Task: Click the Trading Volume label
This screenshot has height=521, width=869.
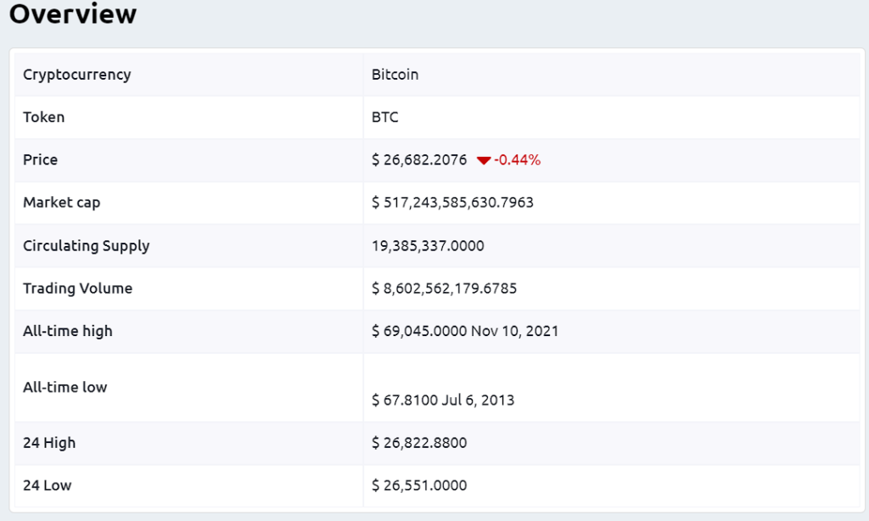Action: 77,289
